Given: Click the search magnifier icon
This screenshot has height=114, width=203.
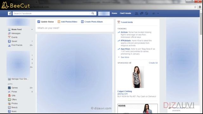Looking at the screenshot, I should click(x=93, y=13).
